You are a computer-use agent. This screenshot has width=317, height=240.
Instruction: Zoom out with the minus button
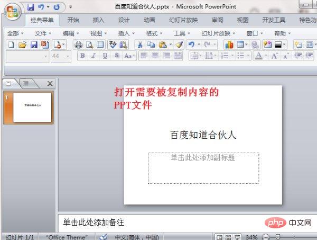[266, 237]
